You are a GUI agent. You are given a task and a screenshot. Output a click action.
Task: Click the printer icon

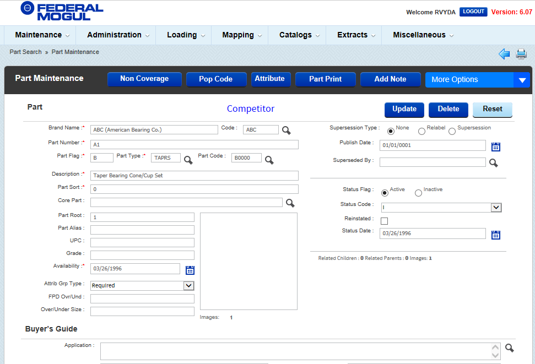(521, 54)
